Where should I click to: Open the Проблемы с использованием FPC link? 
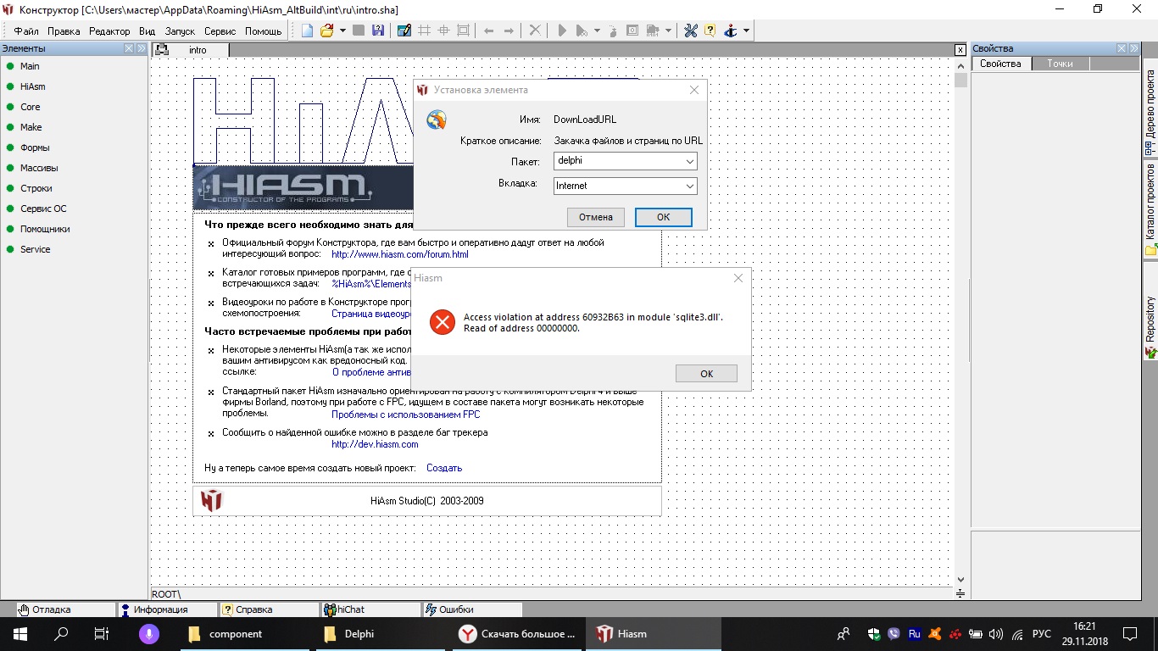click(x=405, y=415)
